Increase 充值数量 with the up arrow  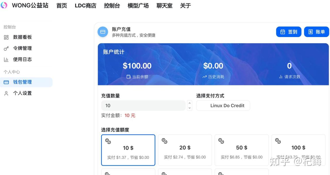(x=189, y=103)
